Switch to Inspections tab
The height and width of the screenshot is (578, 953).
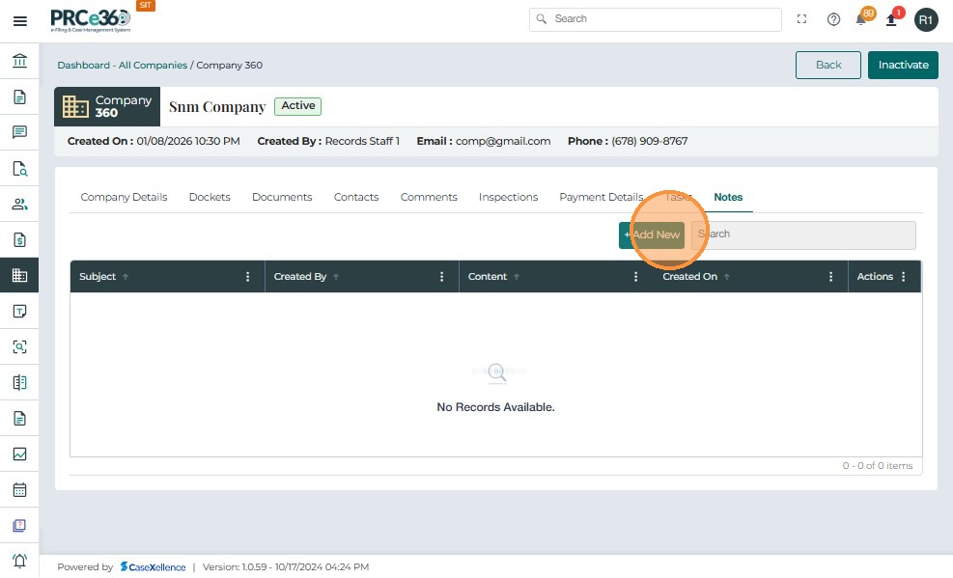pos(508,197)
